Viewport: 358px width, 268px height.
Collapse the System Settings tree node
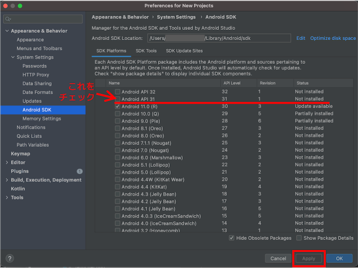[x=13, y=57]
